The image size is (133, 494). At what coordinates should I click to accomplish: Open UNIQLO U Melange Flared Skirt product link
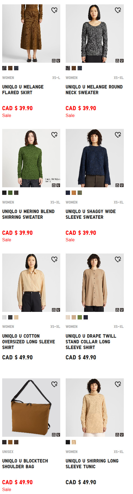pyautogui.click(x=23, y=90)
